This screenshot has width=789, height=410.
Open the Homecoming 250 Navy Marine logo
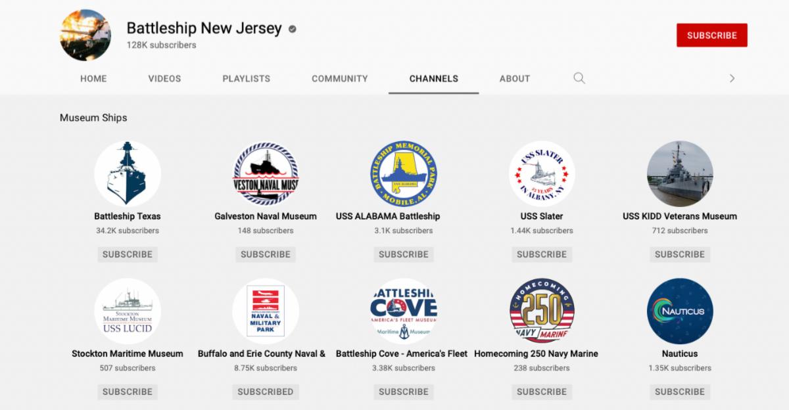[x=542, y=311]
